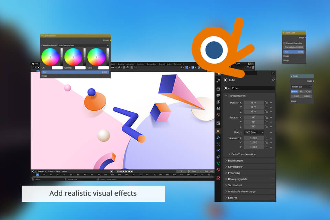This screenshot has height=220, width=330.
Task: Select Crop in the Scale node
Action: [x=309, y=91]
